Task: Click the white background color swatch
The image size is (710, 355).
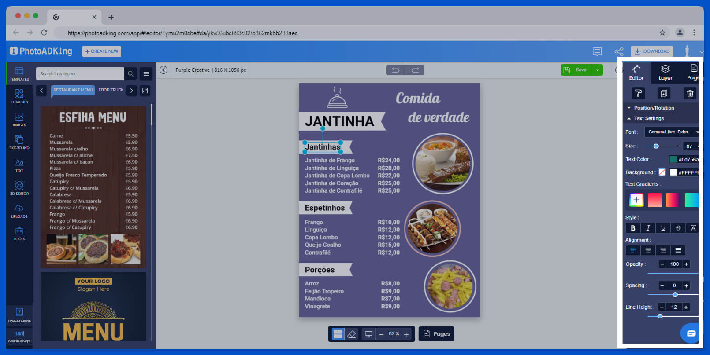Action: pos(673,172)
